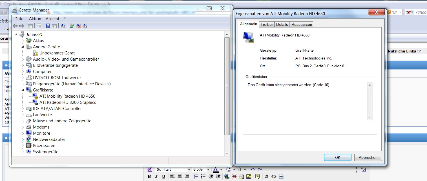Open the Properties icon in Geräte-Manager toolbar
Viewport: 427px width, 181px height.
tap(39, 26)
